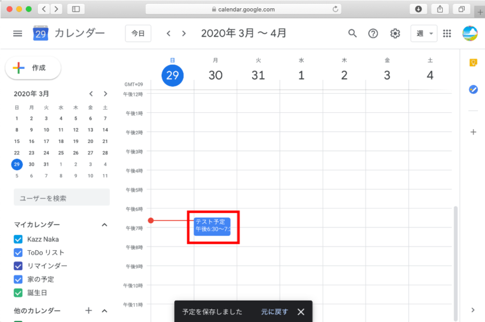Open the help question mark icon
485x322 pixels.
tap(373, 33)
